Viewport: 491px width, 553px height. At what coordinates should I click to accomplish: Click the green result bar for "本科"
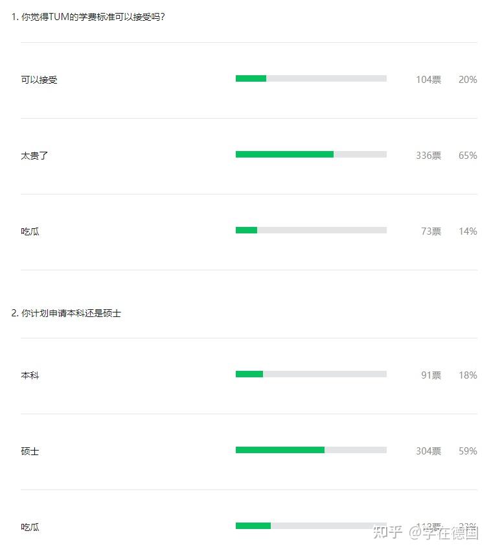249,374
